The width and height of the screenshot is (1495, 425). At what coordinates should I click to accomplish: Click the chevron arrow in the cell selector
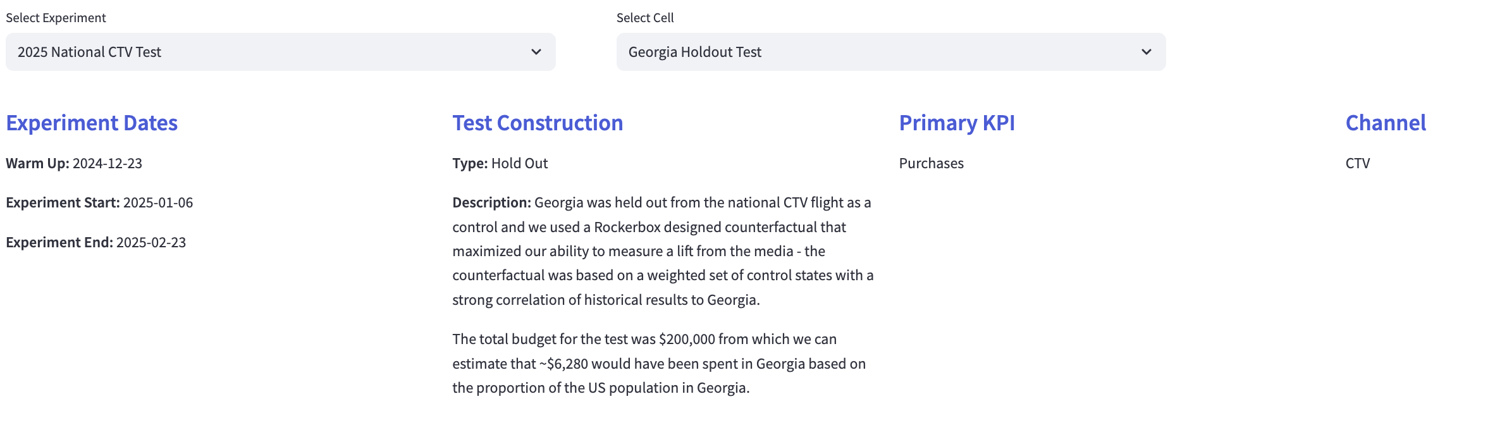coord(1147,52)
